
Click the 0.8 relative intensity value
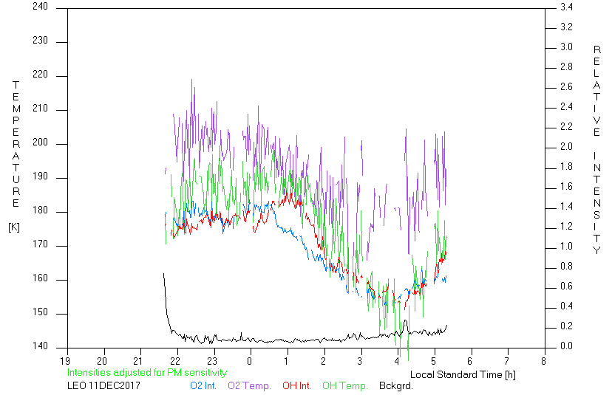566,267
